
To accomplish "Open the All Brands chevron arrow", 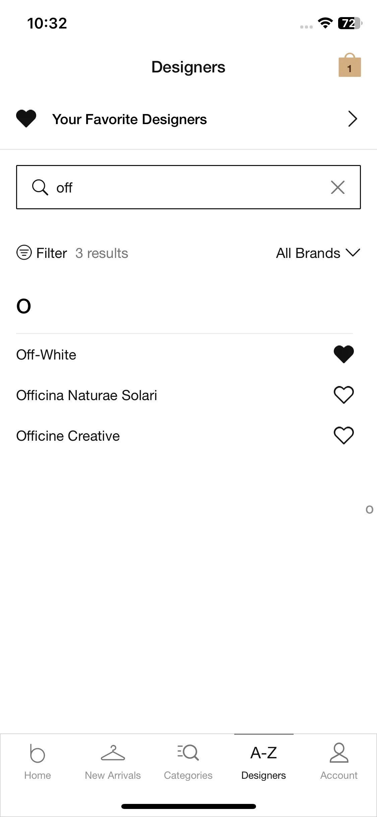I will (353, 253).
